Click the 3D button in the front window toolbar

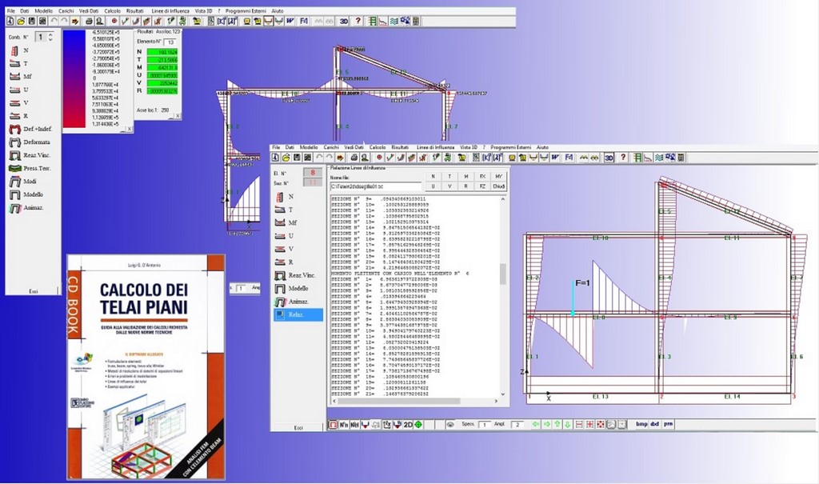click(609, 158)
